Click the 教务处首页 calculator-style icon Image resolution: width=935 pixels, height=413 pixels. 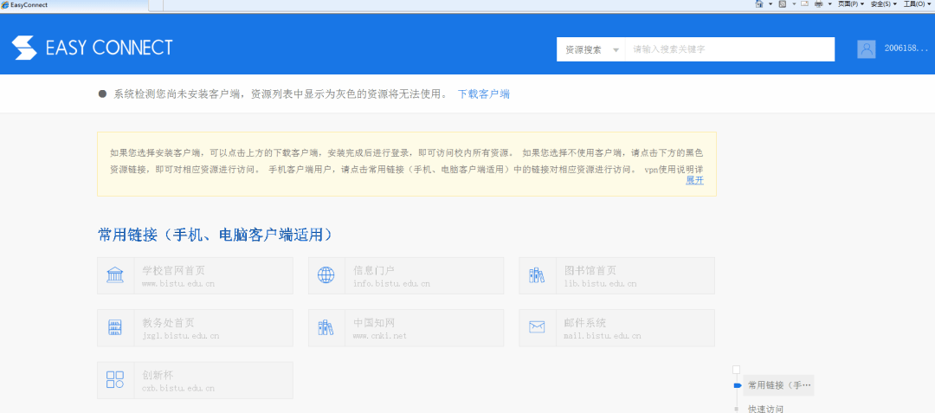point(115,328)
